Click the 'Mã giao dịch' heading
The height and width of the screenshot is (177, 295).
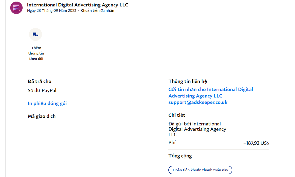(42, 116)
